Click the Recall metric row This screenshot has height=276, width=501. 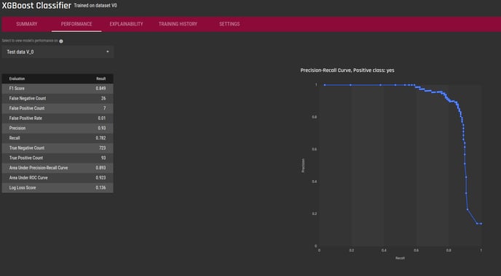[58, 138]
